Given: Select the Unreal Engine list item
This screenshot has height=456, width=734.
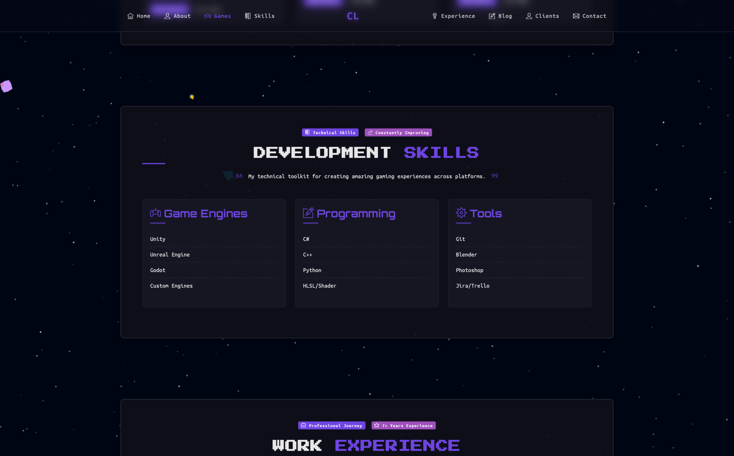Looking at the screenshot, I should click(170, 255).
